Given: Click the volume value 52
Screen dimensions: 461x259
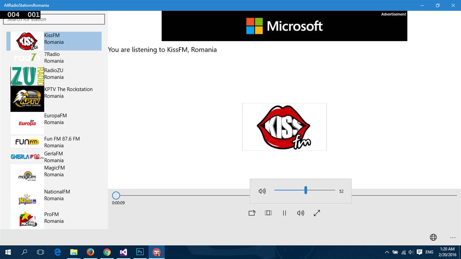Looking at the screenshot, I should (341, 191).
